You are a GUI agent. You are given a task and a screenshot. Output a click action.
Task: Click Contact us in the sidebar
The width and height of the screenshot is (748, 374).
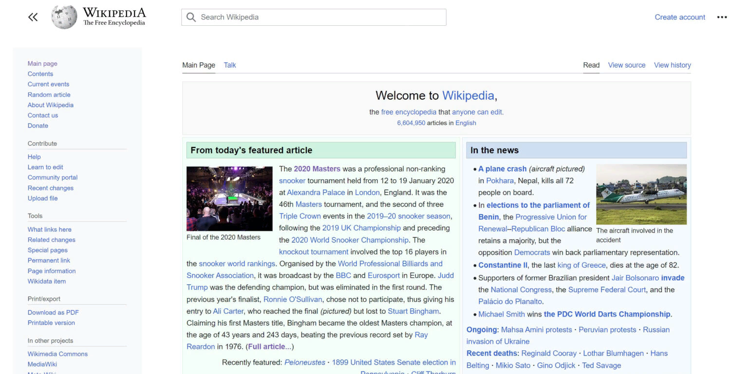pos(43,115)
